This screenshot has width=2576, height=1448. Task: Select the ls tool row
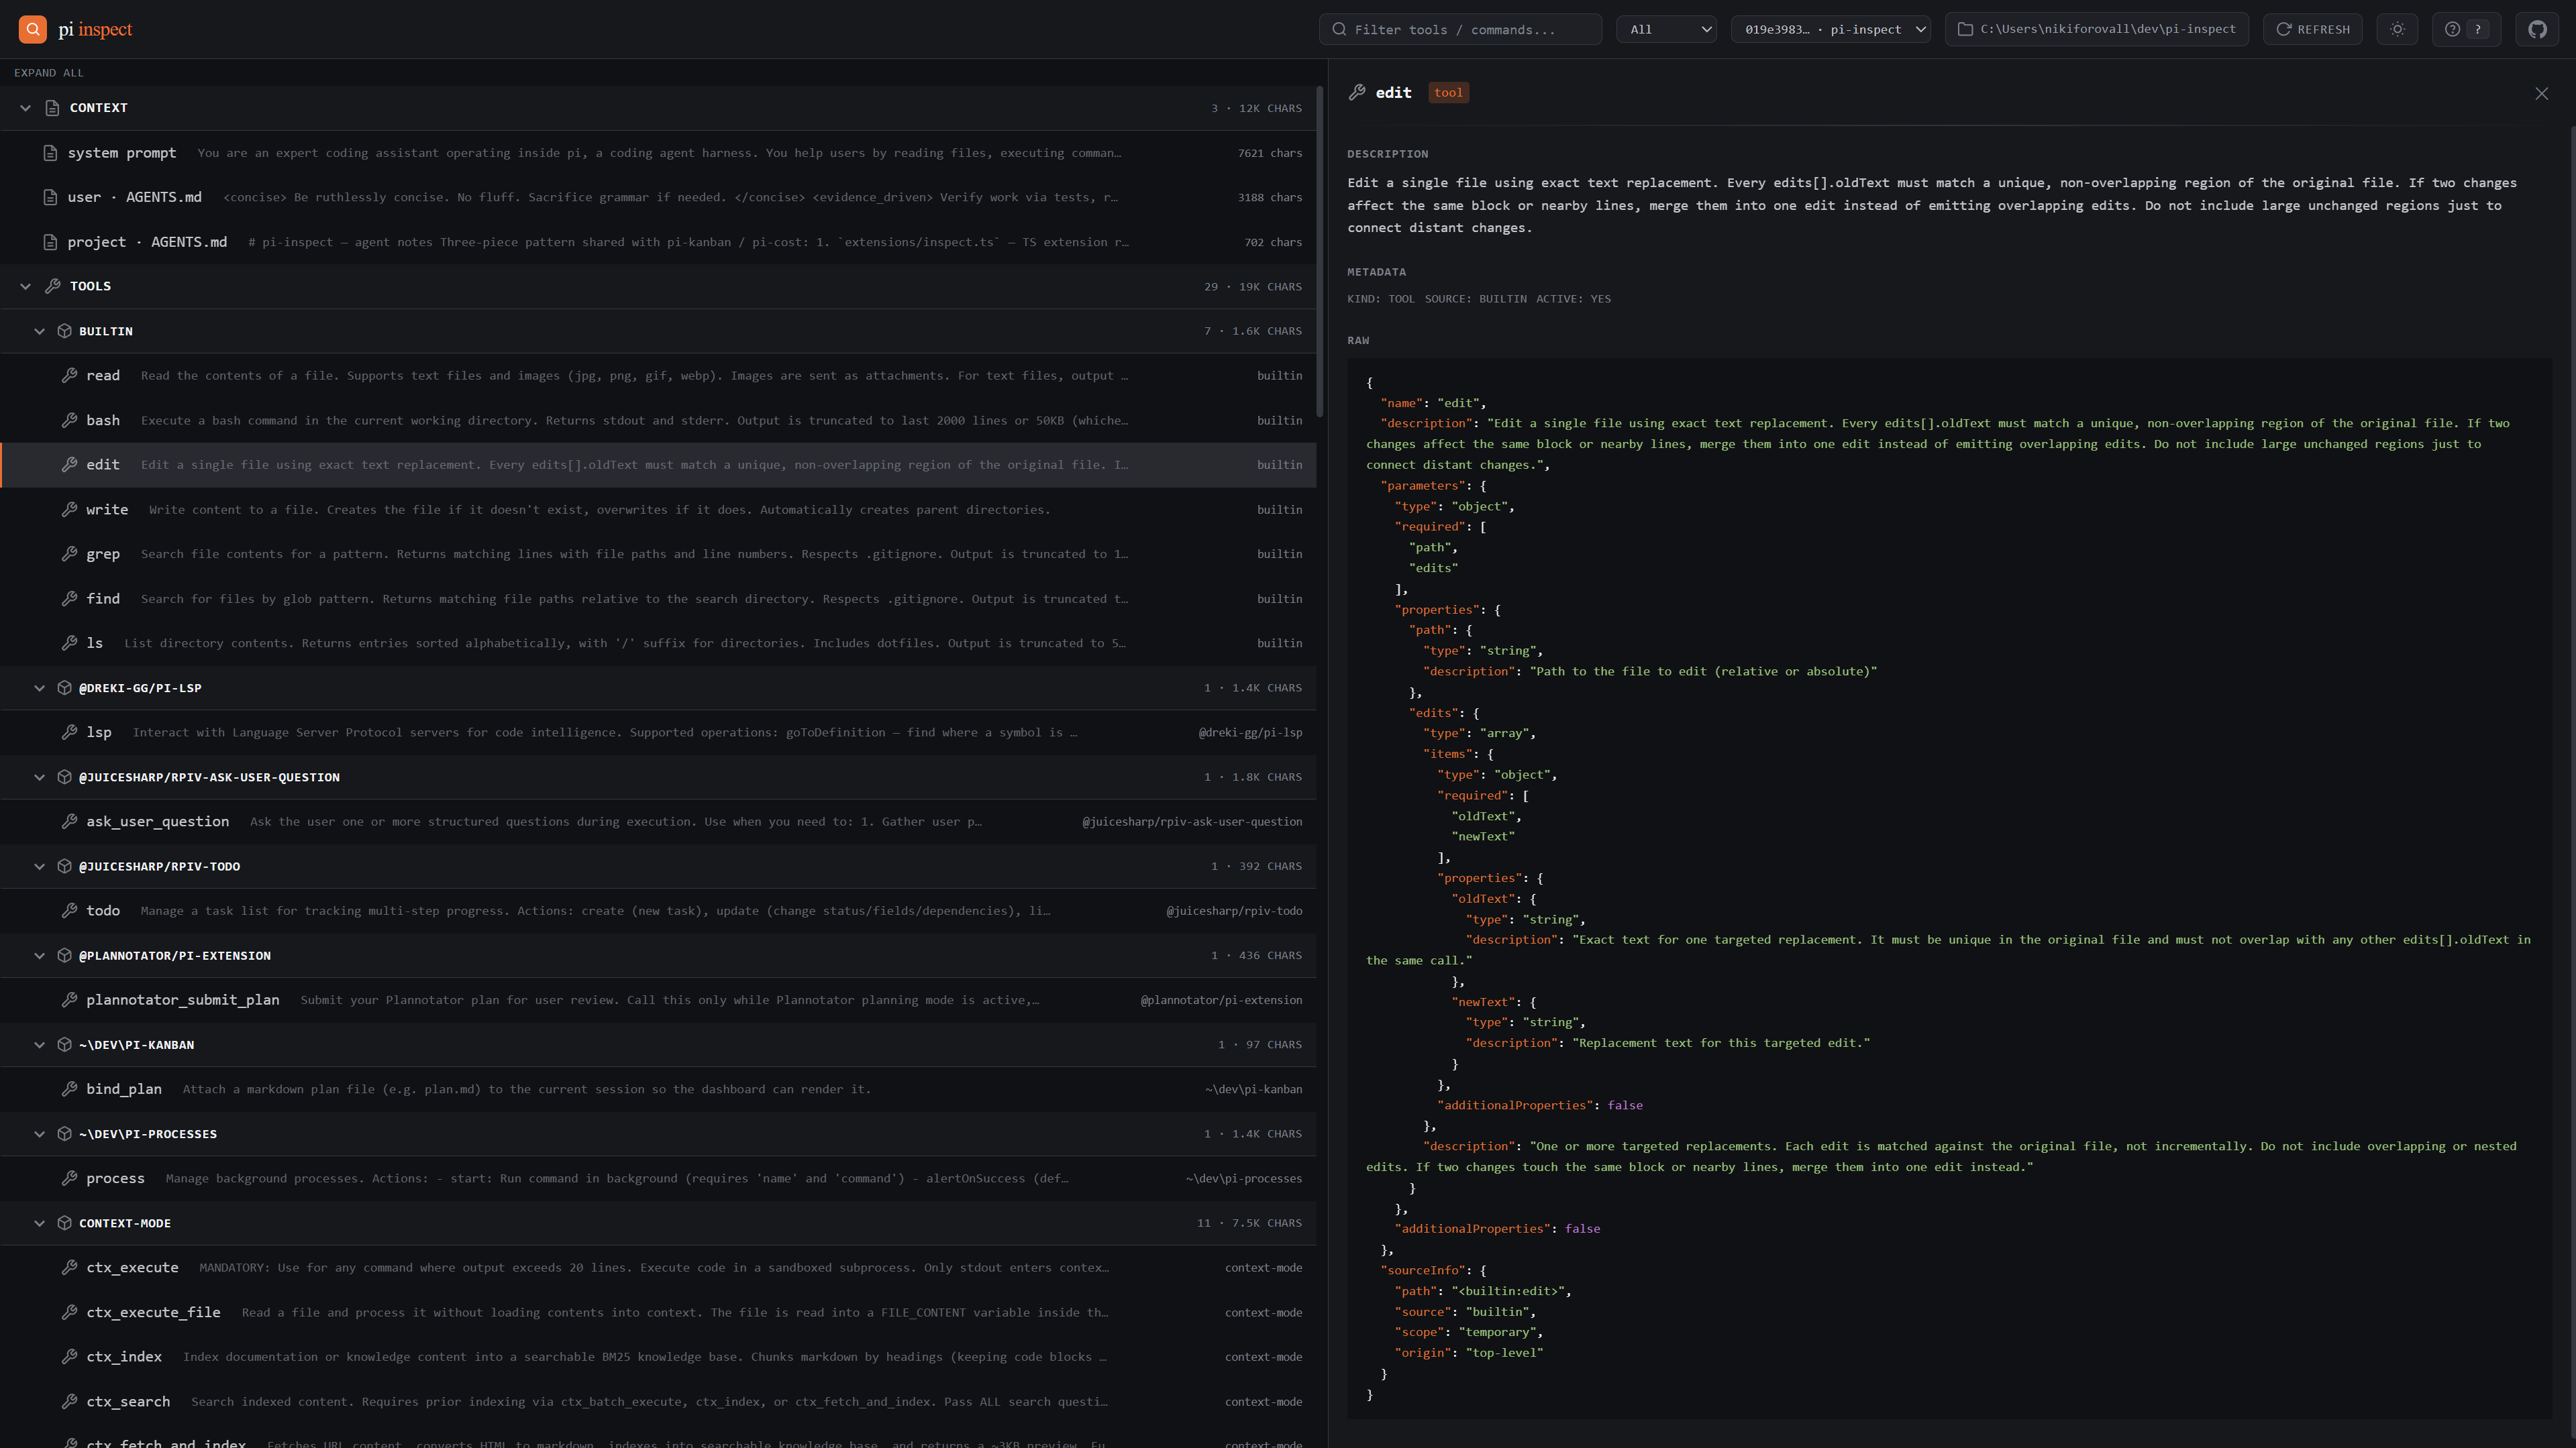tap(658, 644)
